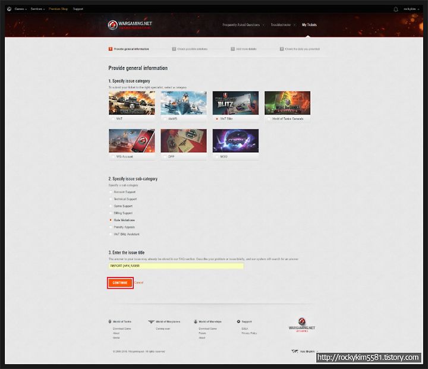Click the Support footer icon

pos(238,321)
